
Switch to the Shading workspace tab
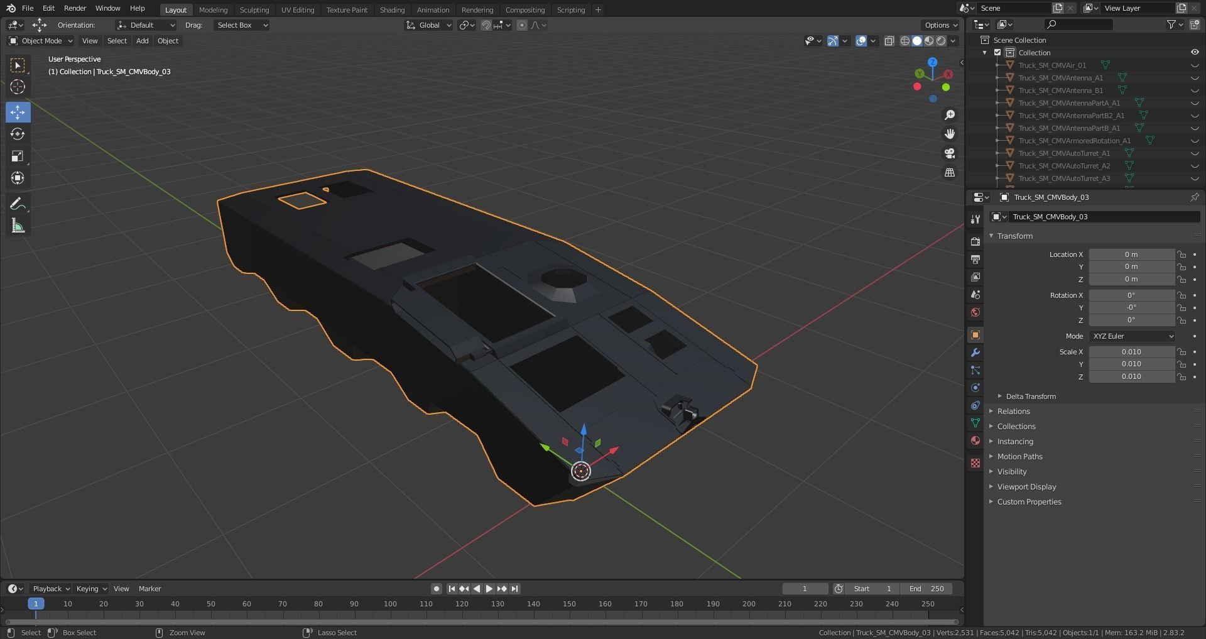click(392, 9)
